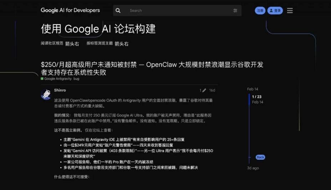Viewport: 331px width, 190px height.
Task: Open search filter options icon
Action: coord(235,11)
